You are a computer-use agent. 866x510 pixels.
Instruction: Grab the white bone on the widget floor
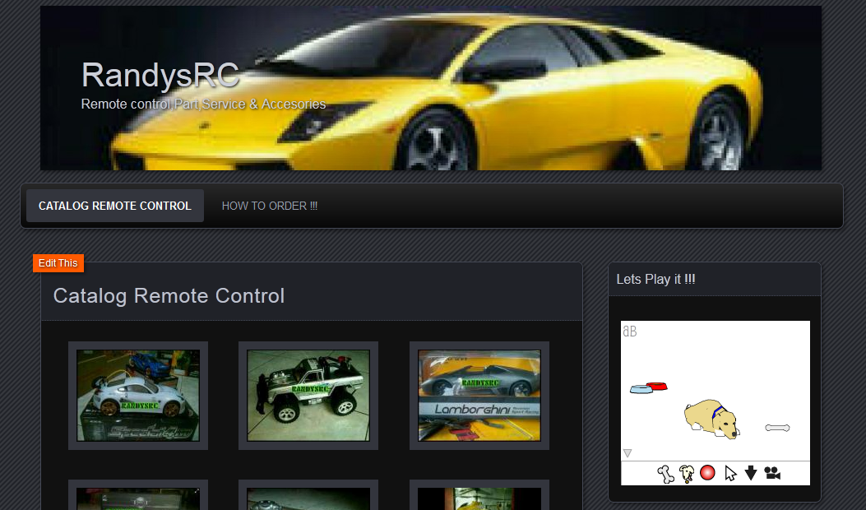777,428
